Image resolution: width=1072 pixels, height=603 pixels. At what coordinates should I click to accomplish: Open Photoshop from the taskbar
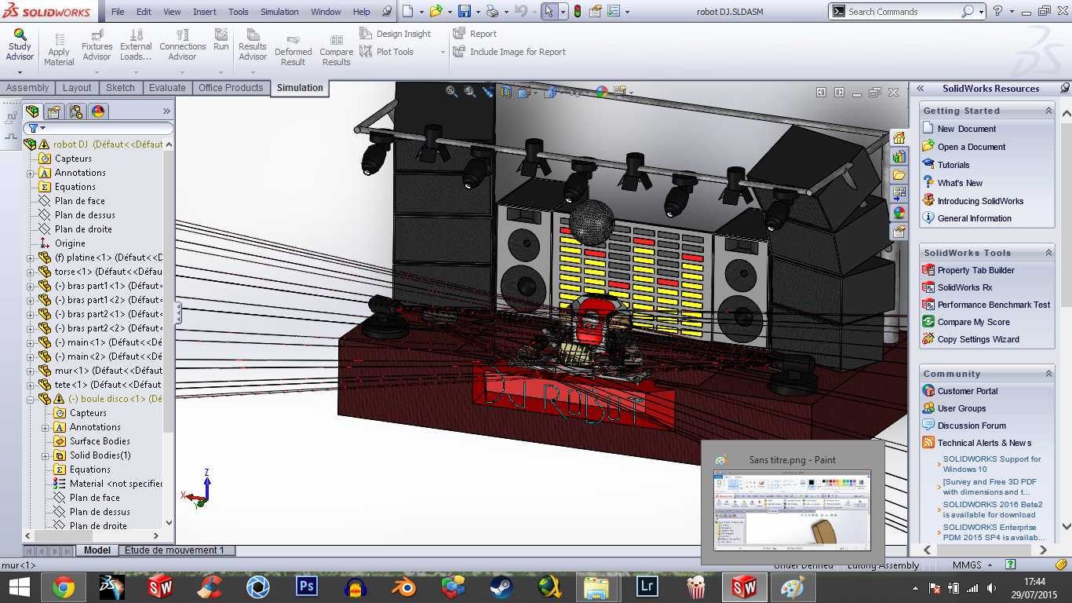307,587
